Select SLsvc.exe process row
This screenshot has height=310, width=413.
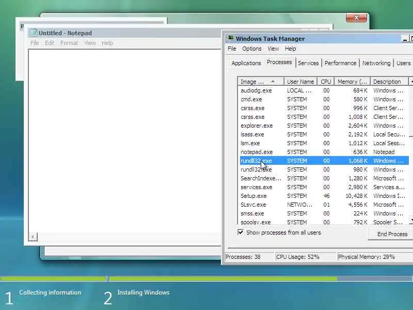[324, 205]
